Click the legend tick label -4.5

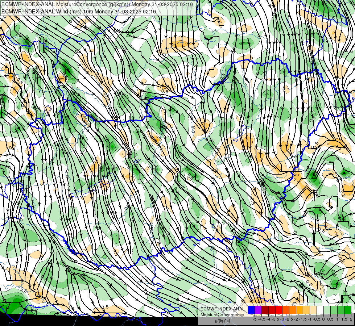pos(261,319)
